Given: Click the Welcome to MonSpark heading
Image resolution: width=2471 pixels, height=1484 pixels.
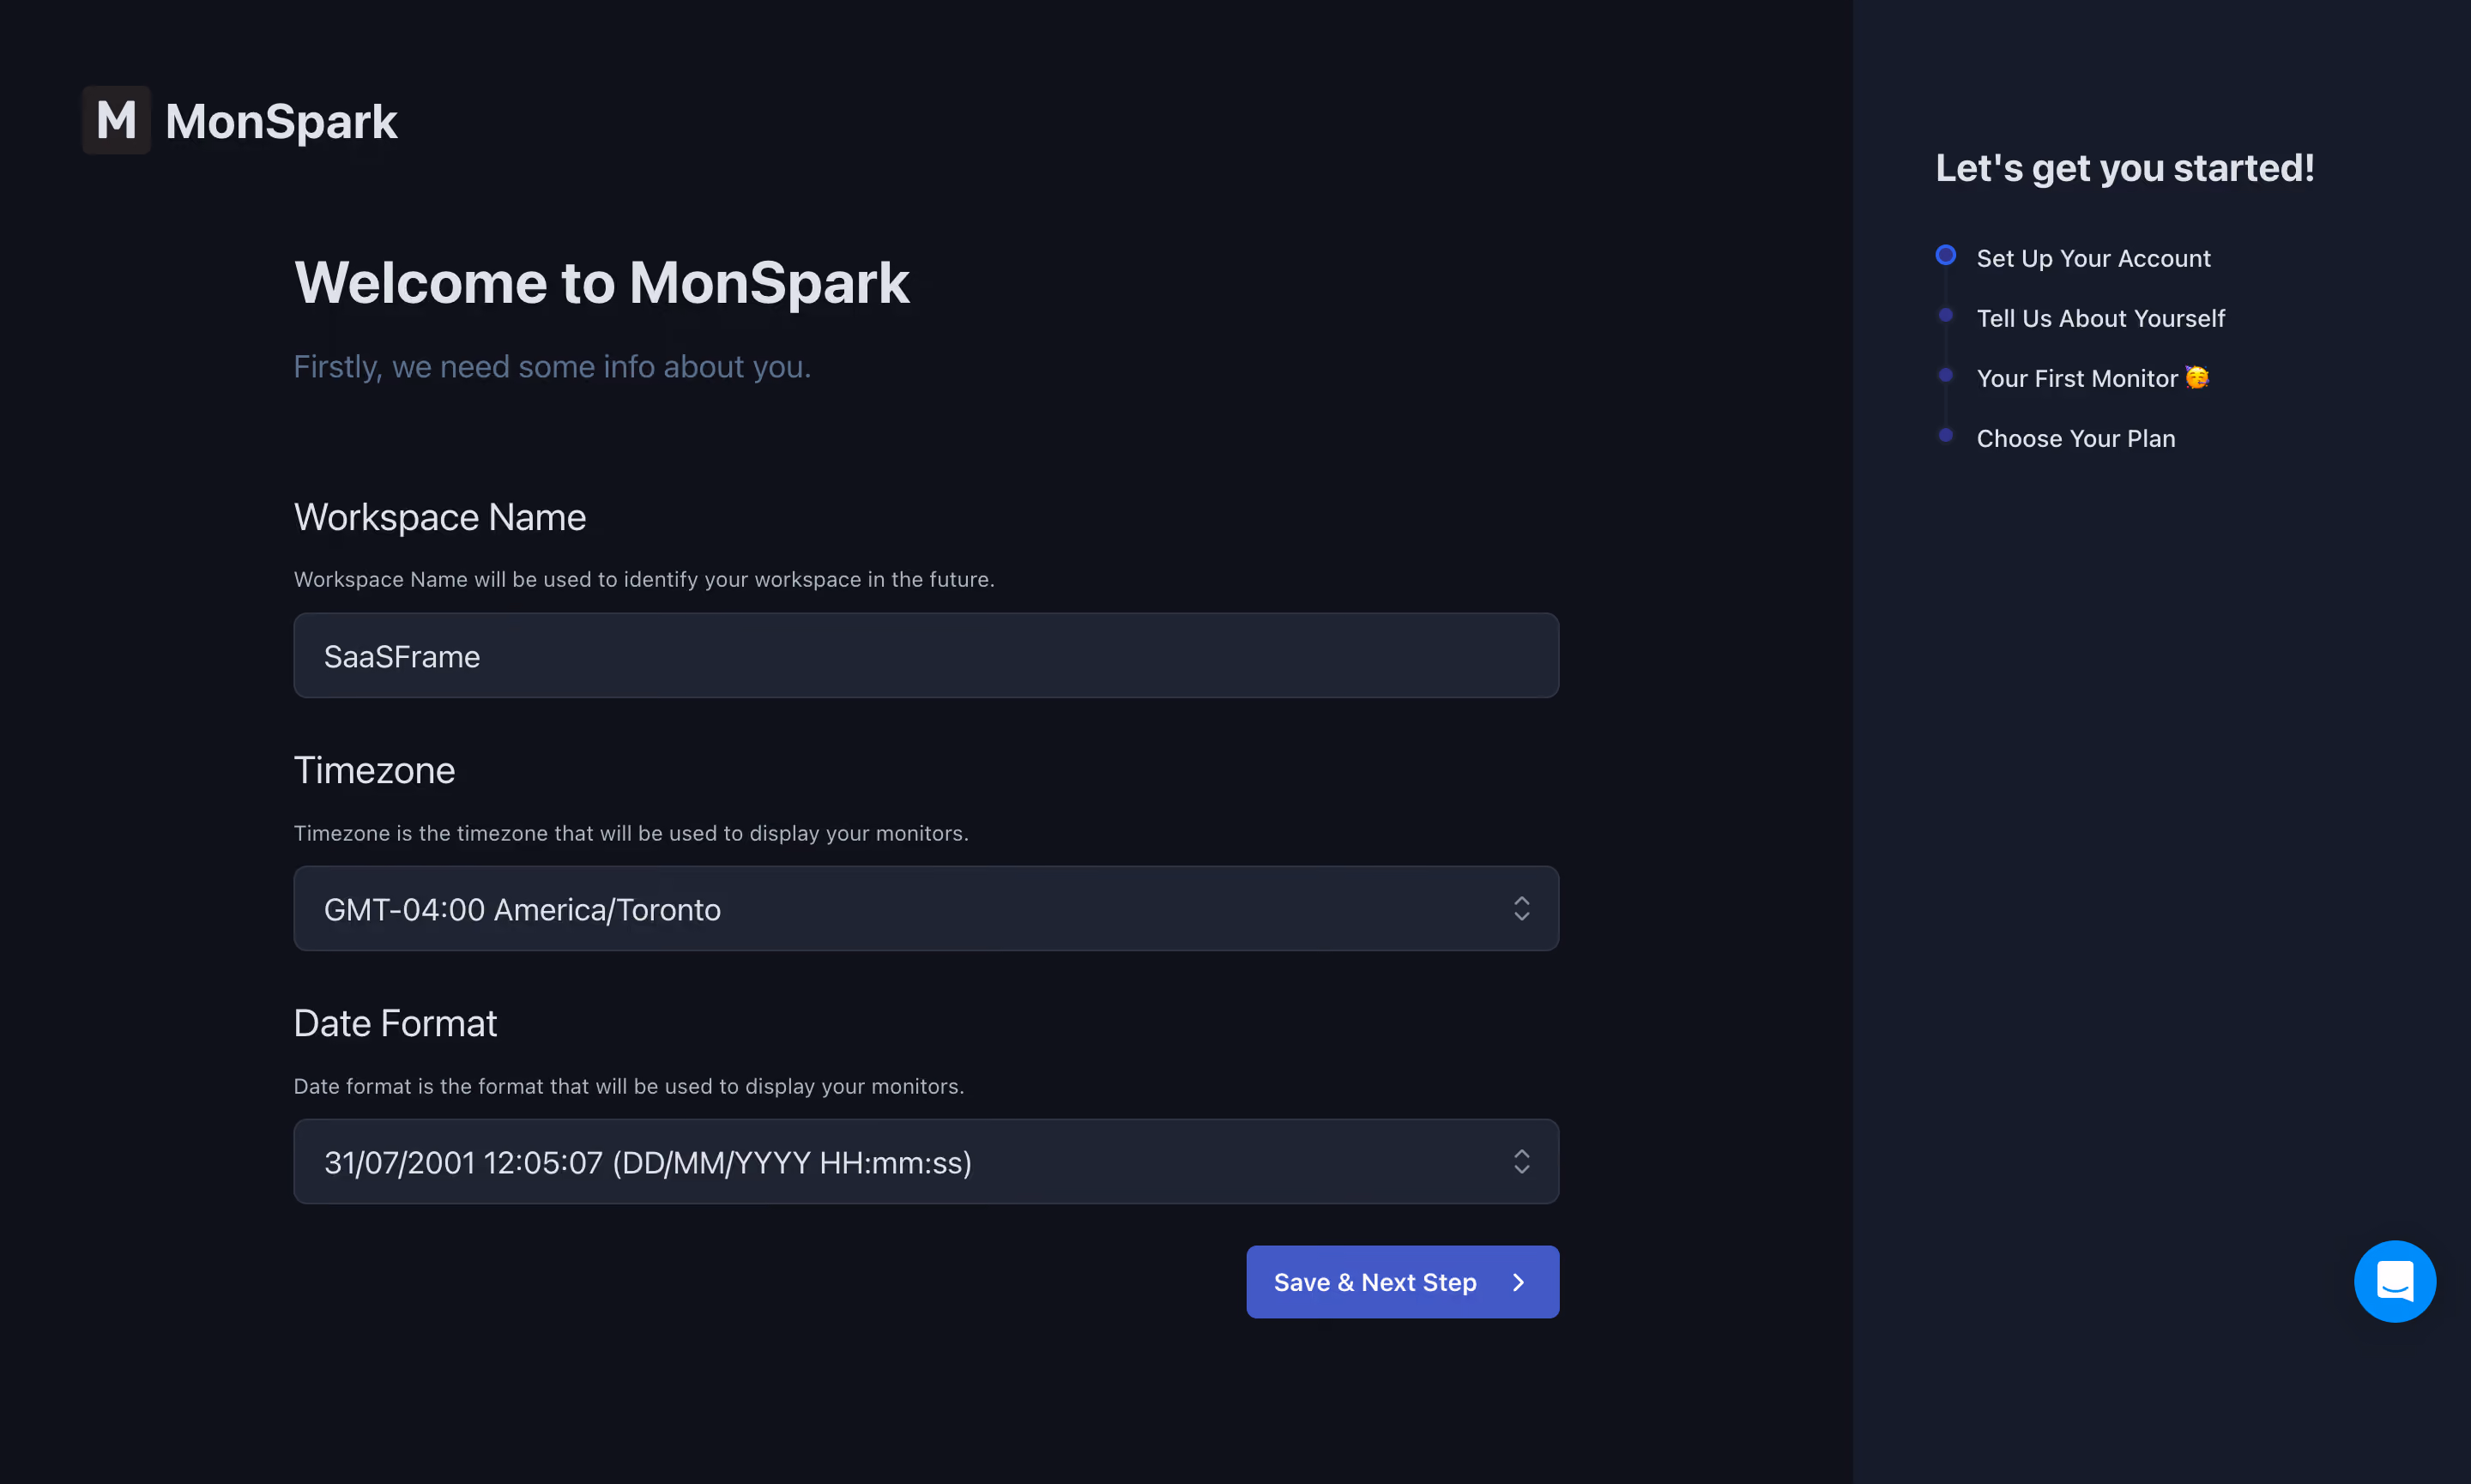Looking at the screenshot, I should [x=601, y=283].
